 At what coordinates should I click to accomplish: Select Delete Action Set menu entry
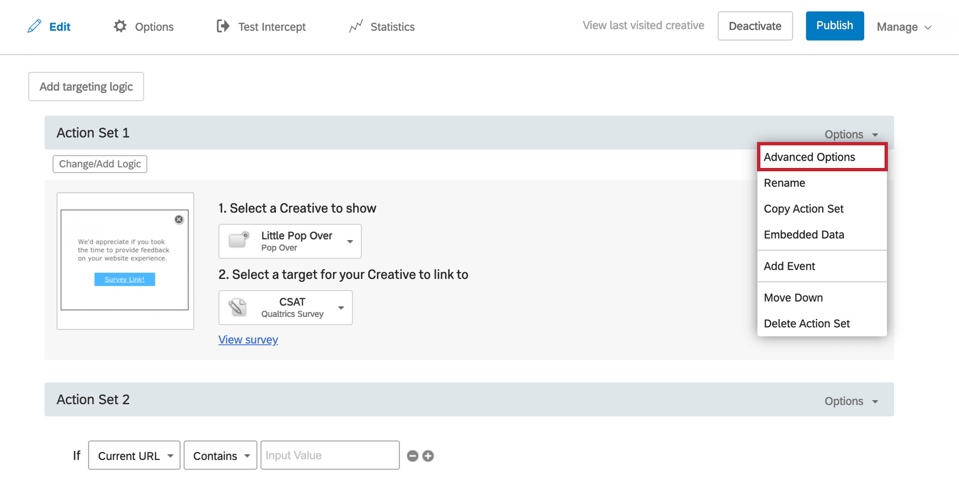[807, 323]
